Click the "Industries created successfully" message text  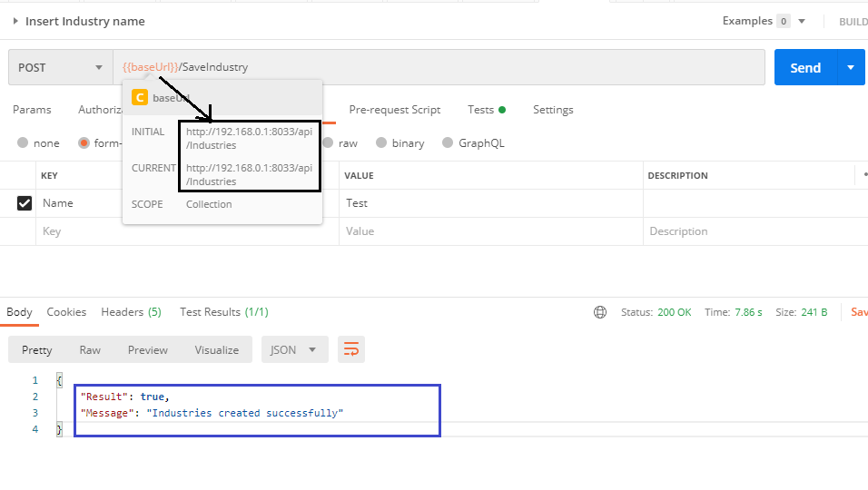click(244, 413)
